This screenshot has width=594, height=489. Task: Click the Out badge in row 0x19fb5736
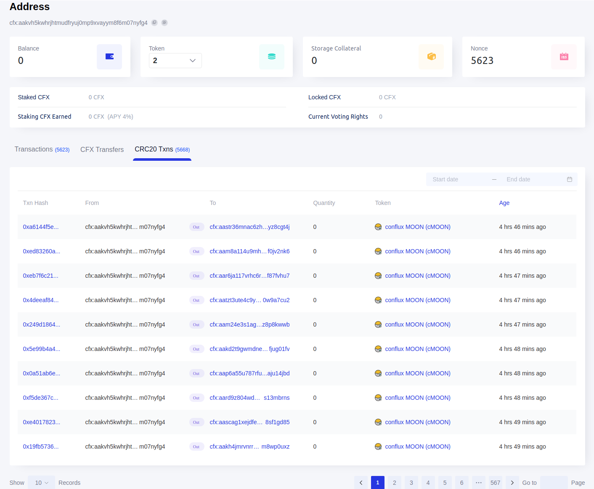[196, 446]
